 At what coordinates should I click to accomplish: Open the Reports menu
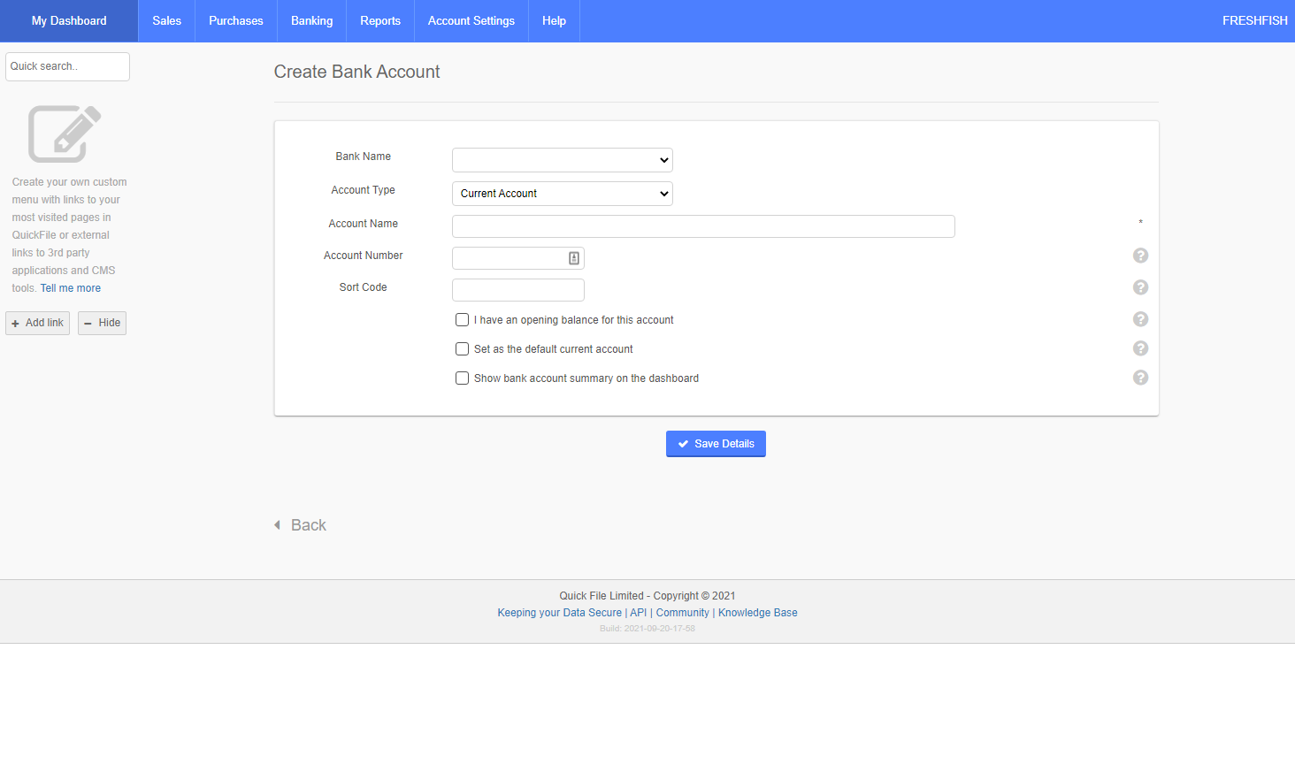380,21
